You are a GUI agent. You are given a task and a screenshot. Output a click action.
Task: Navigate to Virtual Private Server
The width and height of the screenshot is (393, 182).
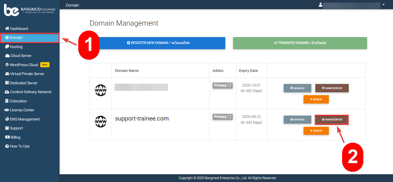27,74
